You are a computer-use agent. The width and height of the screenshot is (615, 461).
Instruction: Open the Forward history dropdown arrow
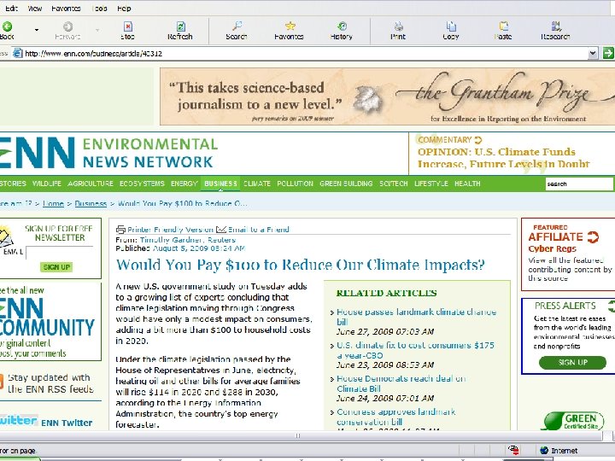[97, 30]
